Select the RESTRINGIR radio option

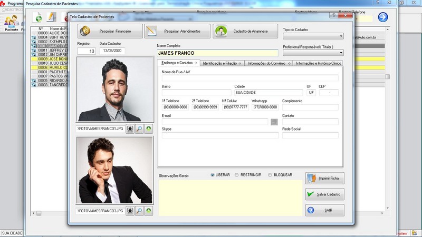coord(237,175)
